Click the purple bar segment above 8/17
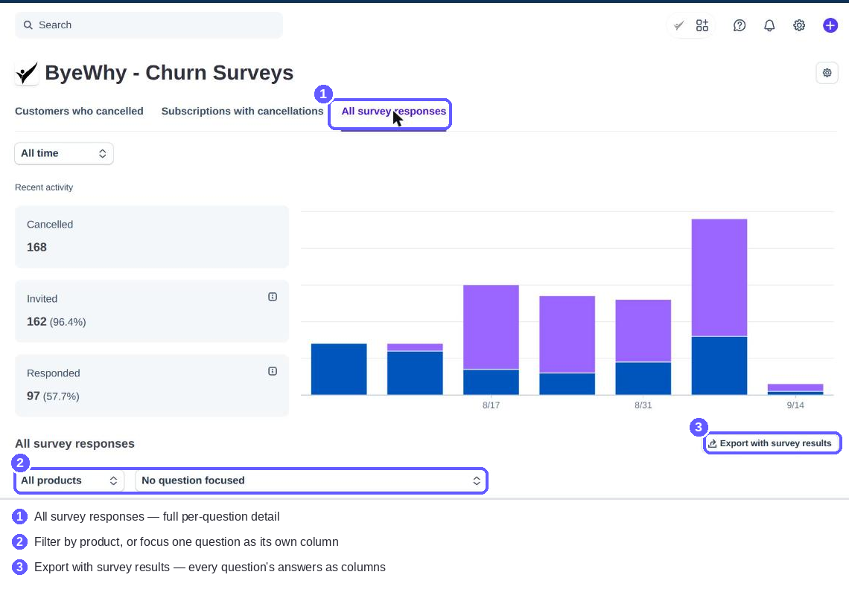The height and width of the screenshot is (595, 849). [491, 327]
